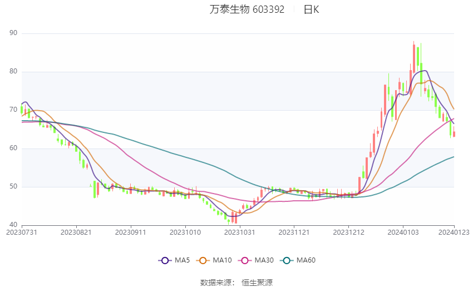This screenshot has height=287, width=473.
Task: Click the y-axis value 60
Action: [x=13, y=148]
